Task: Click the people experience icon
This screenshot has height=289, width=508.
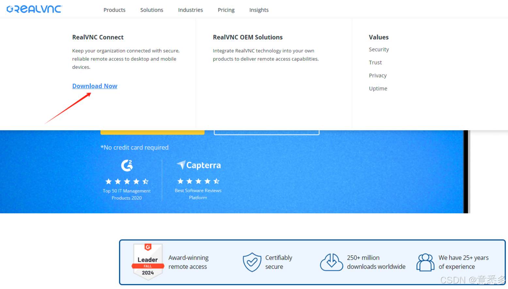Action: (425, 262)
